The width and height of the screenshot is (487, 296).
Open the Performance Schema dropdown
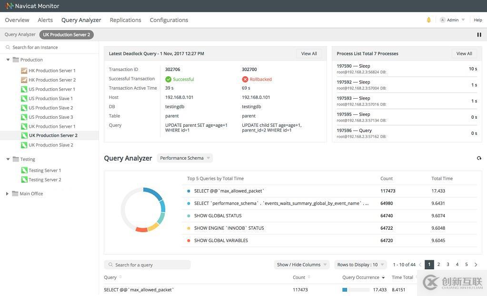point(185,158)
